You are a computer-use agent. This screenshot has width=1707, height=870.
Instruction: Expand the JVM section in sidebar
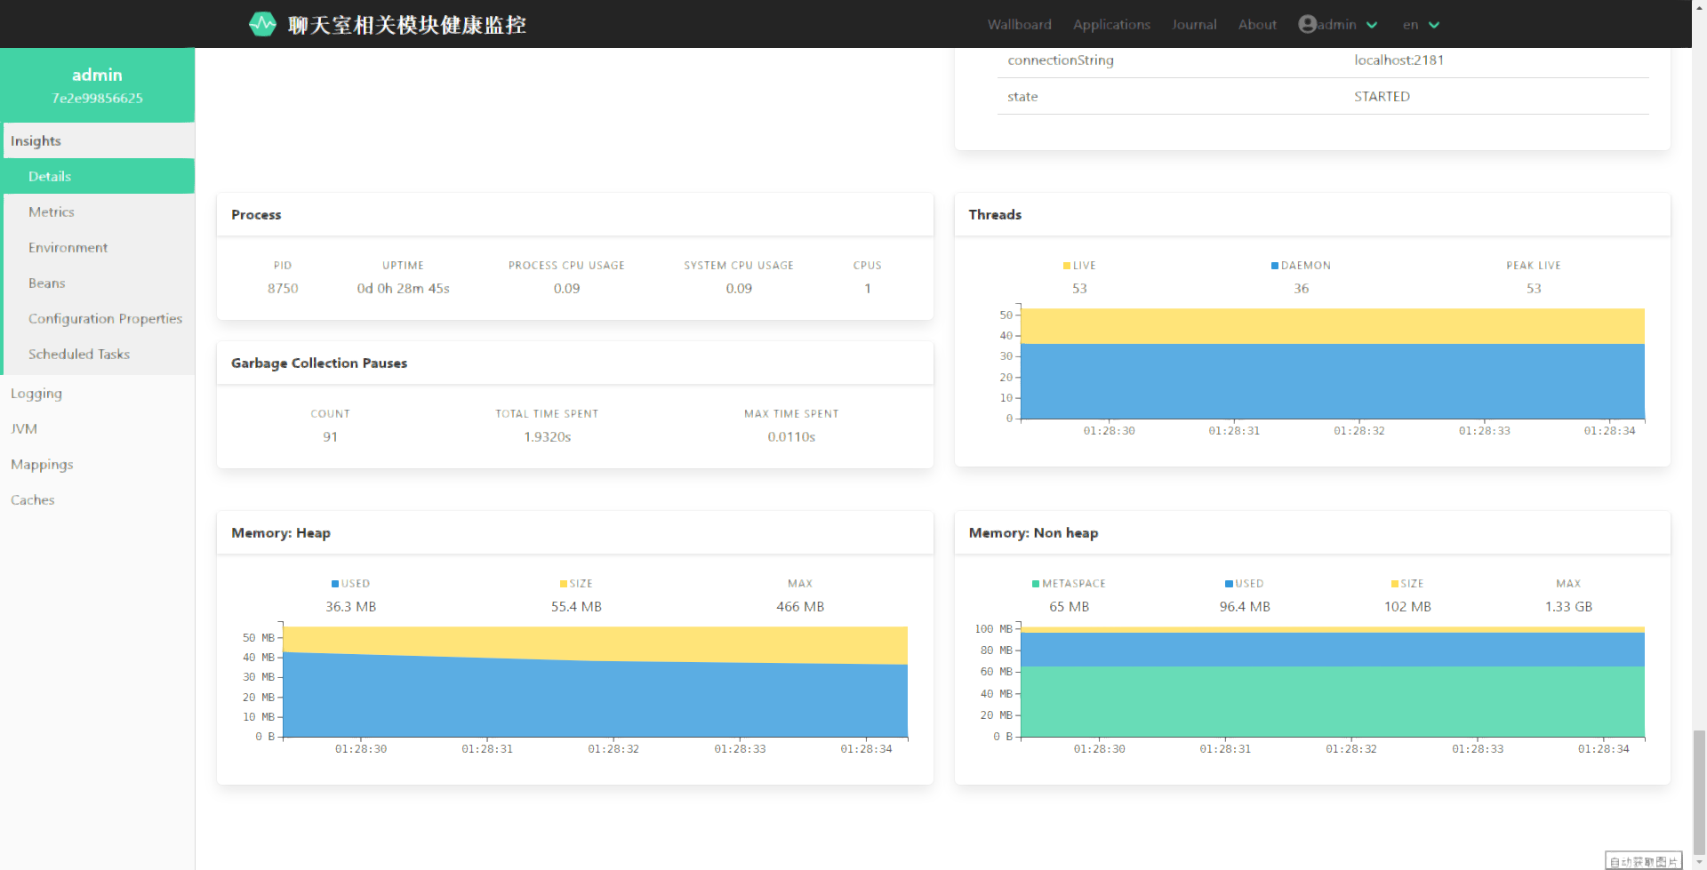(x=24, y=428)
